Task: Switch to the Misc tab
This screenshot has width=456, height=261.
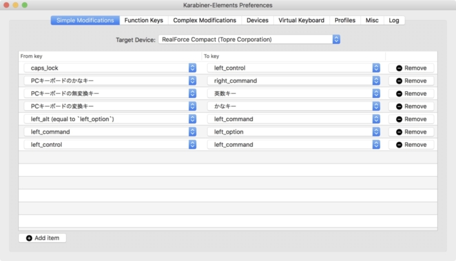Action: pos(372,21)
